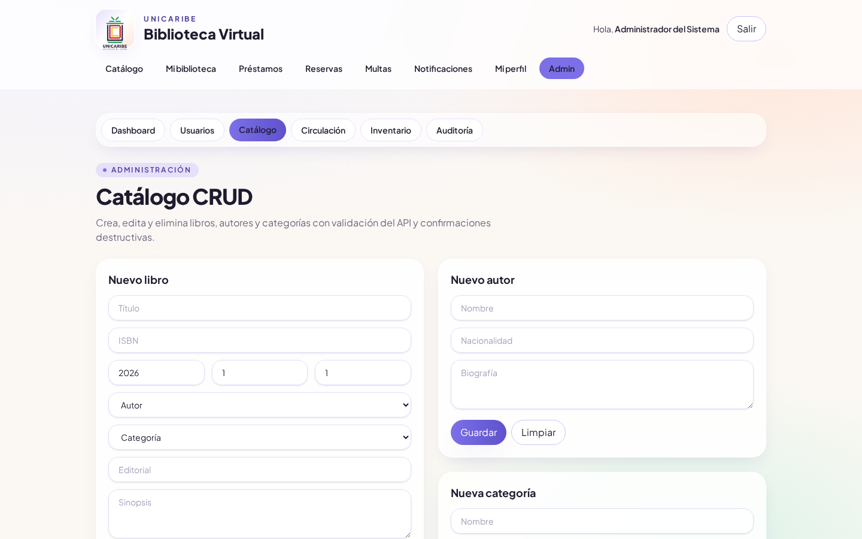Image resolution: width=862 pixels, height=539 pixels.
Task: Open the Circulación admin tab
Action: (323, 130)
